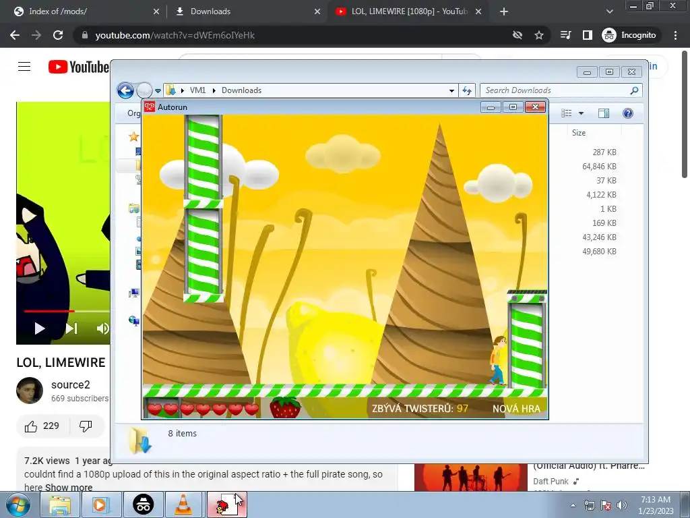
Task: Open Windows Explorer from the taskbar
Action: pyautogui.click(x=60, y=505)
